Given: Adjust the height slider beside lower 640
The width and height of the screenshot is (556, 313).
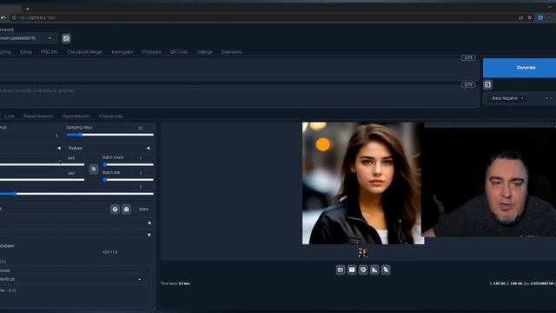Looking at the screenshot, I should (x=43, y=180).
